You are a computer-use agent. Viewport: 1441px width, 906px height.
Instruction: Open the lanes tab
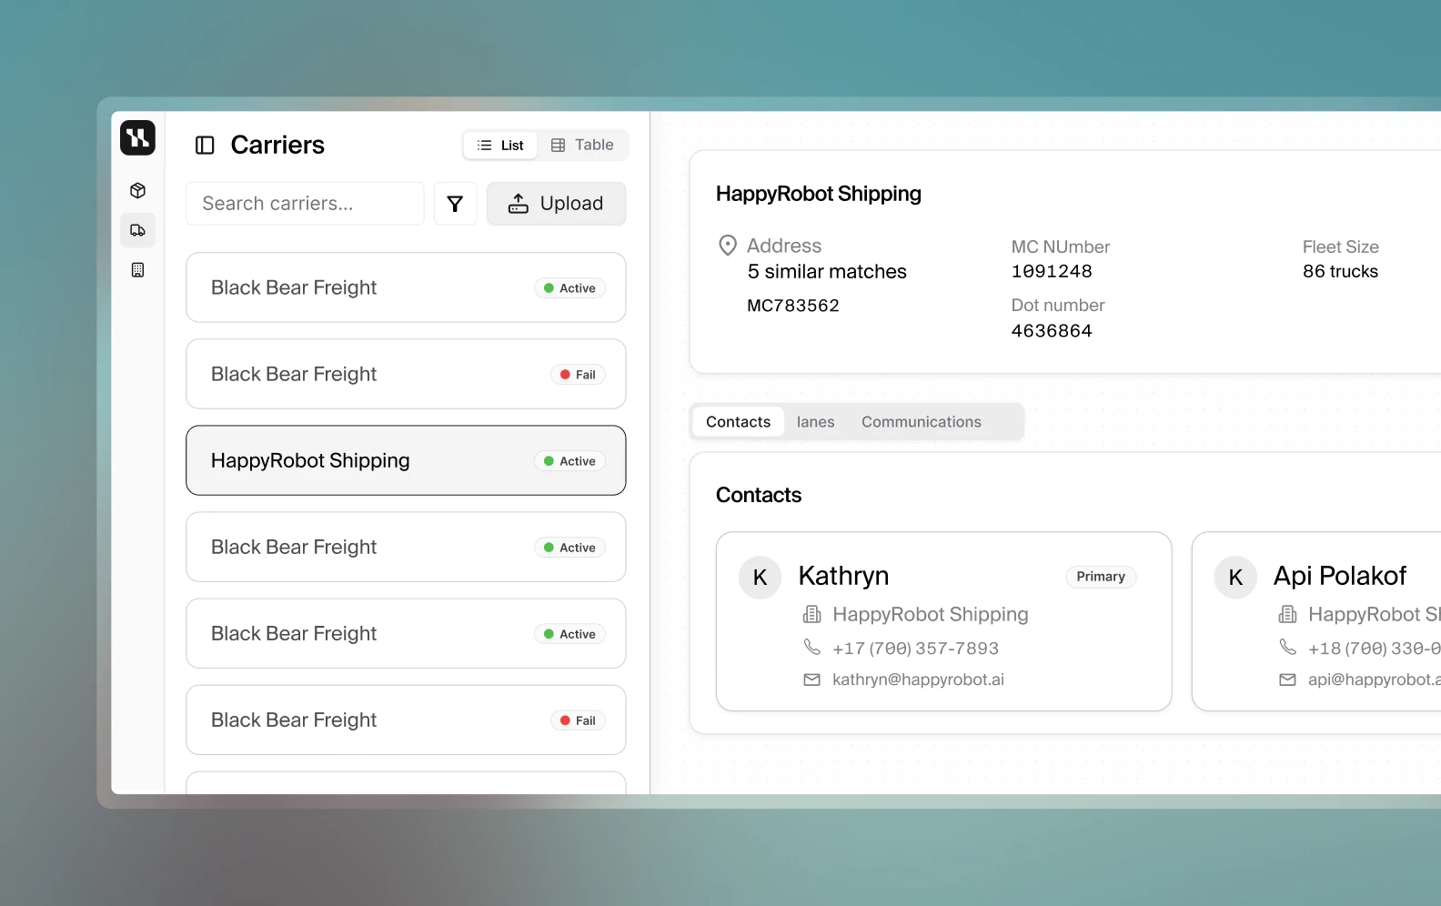[x=815, y=422]
